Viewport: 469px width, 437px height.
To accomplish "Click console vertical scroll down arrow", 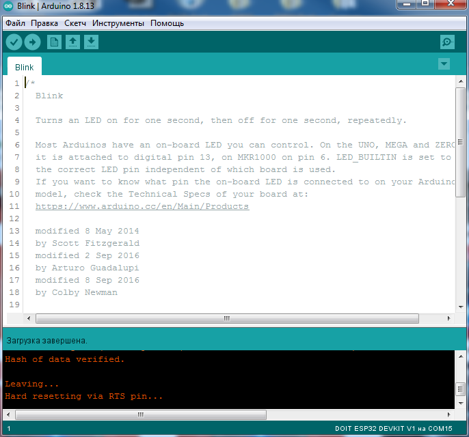I will pos(461,404).
